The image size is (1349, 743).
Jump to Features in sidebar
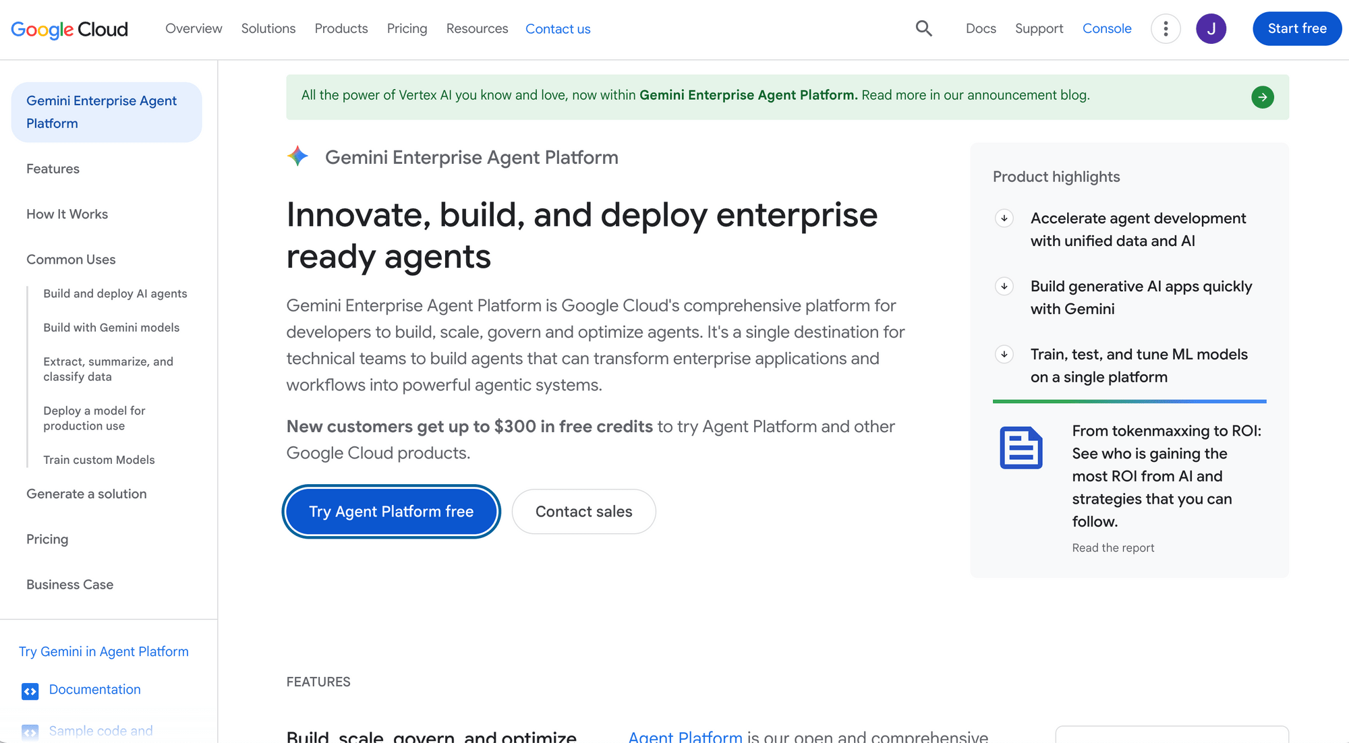[53, 169]
